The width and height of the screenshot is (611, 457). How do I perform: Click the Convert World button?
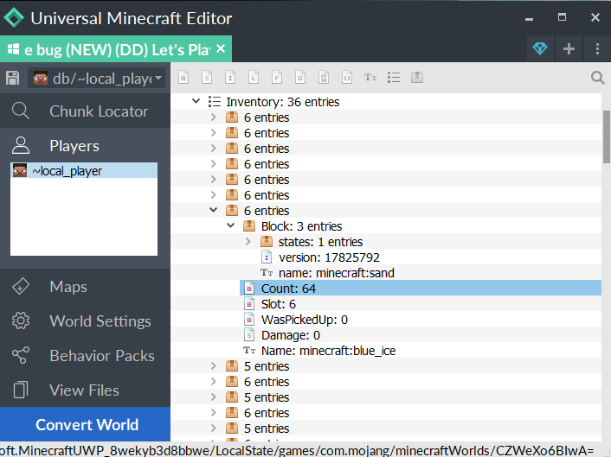pos(86,424)
